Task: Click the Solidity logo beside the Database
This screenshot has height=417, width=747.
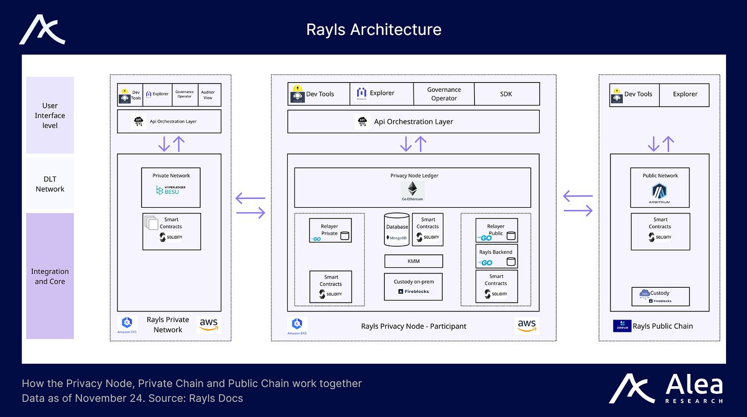Action: point(427,237)
